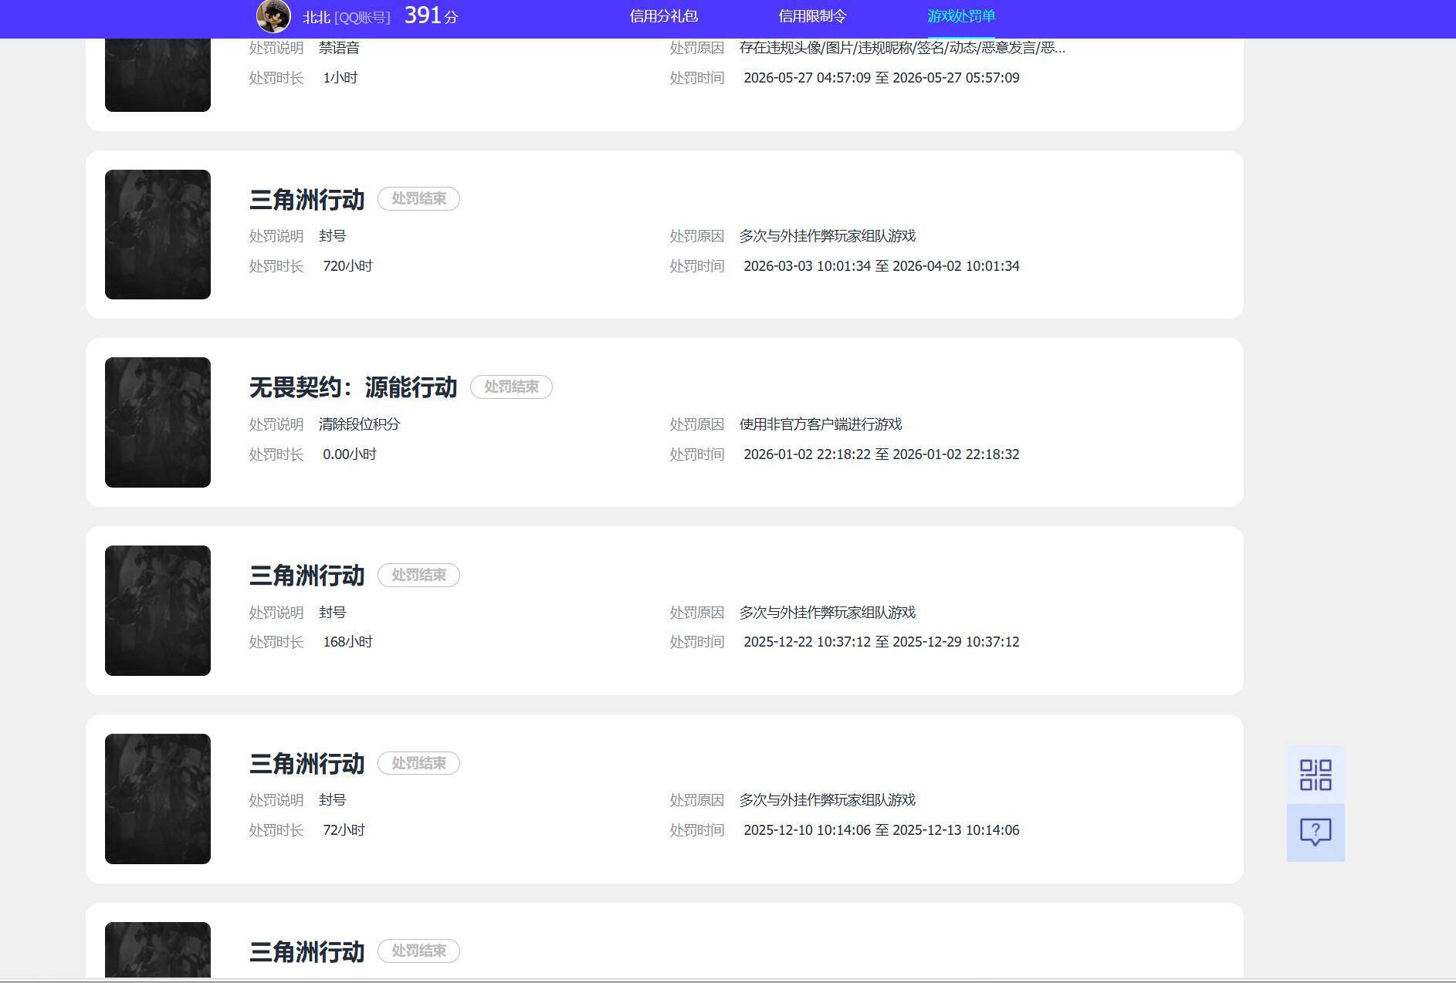Click 处罚结束 badge beside 无畏契约：源能行动
This screenshot has height=983, width=1456.
click(511, 387)
